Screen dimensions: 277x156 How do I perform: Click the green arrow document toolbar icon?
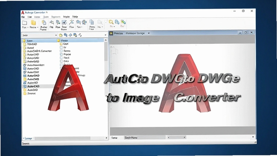coord(58,22)
